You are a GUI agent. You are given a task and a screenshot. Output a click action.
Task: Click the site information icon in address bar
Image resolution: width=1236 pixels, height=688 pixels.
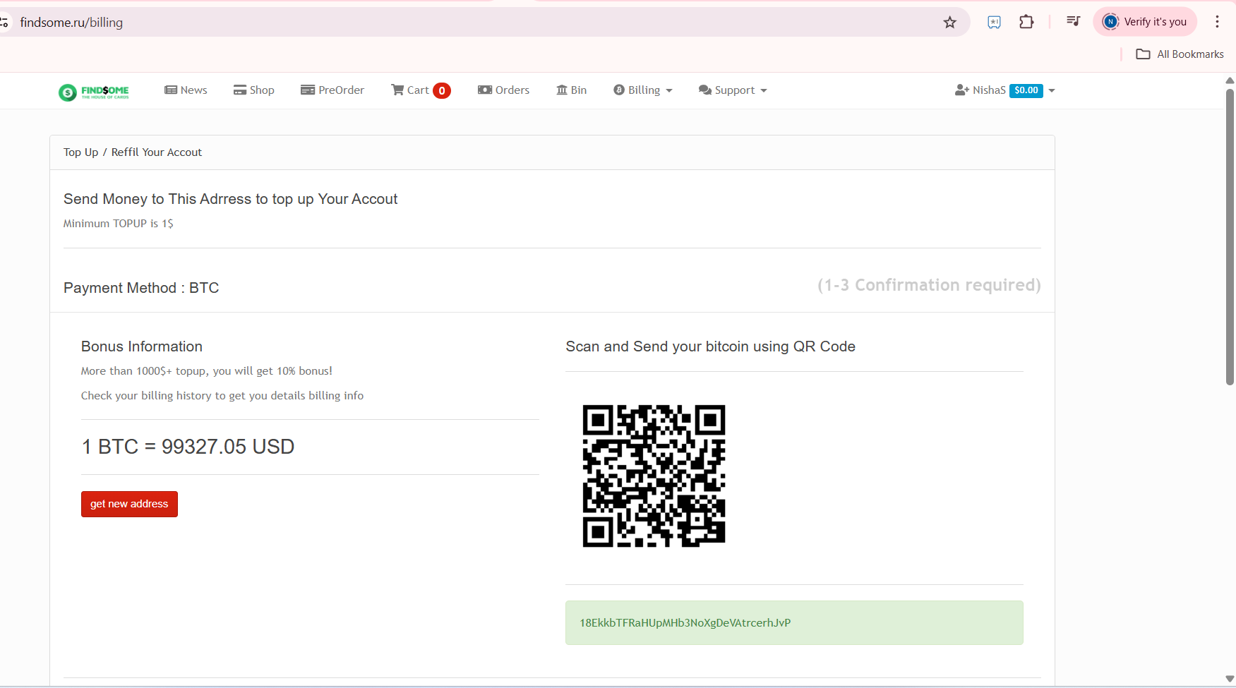[4, 23]
